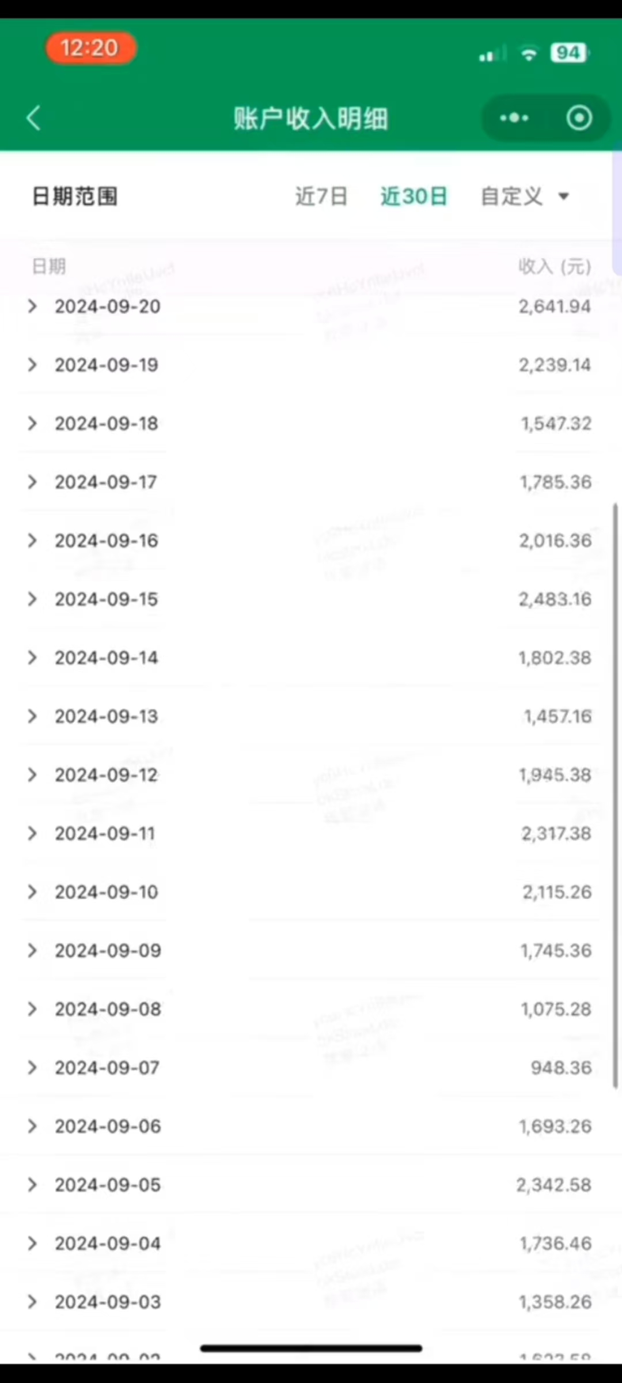The image size is (622, 1383).
Task: Click the vertical scrollbar thumb
Action: pyautogui.click(x=615, y=795)
